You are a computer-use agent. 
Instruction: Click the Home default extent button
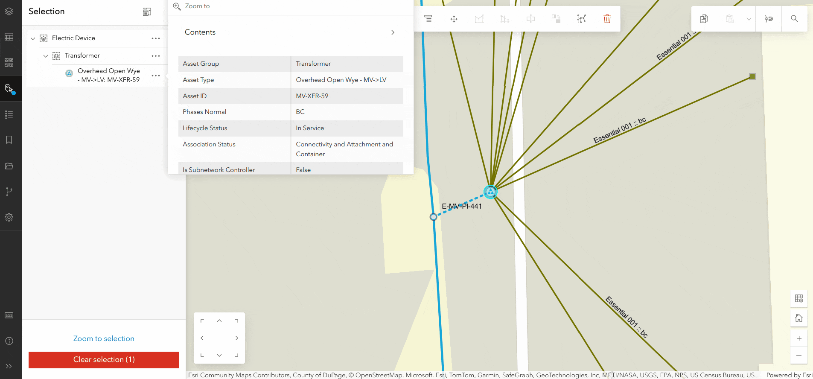coord(799,318)
